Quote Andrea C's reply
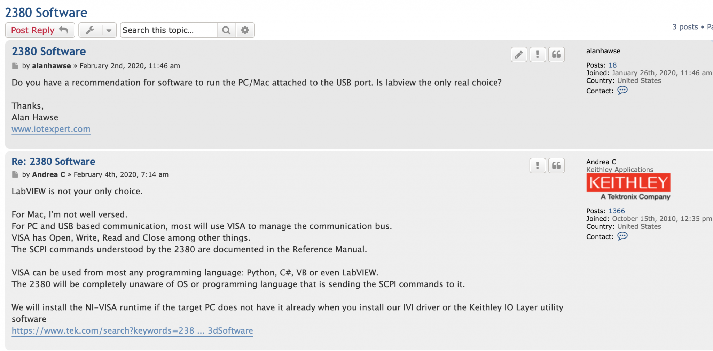Image resolution: width=713 pixels, height=351 pixels. click(556, 165)
